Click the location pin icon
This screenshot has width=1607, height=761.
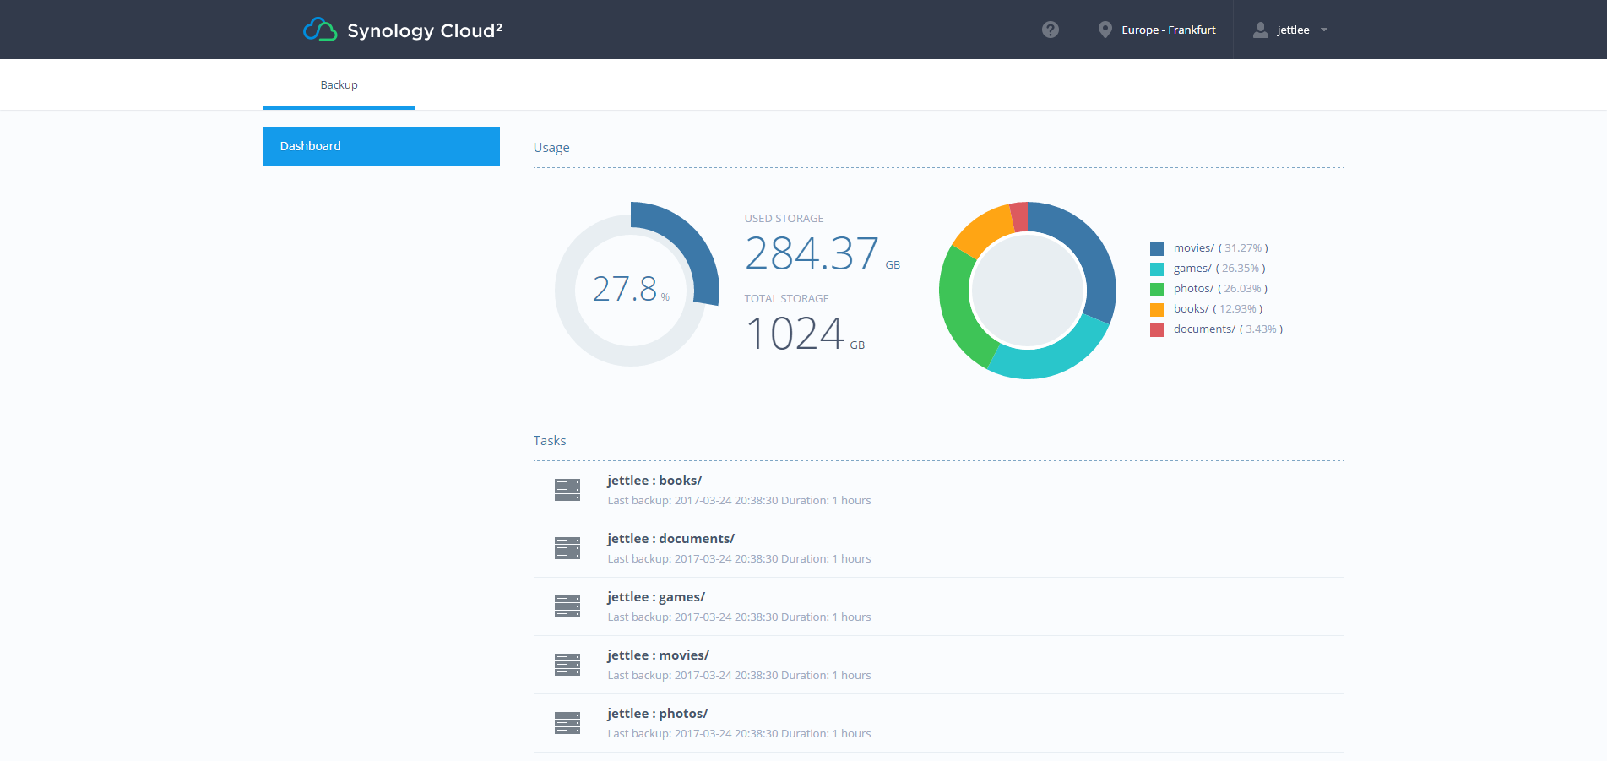(1105, 30)
